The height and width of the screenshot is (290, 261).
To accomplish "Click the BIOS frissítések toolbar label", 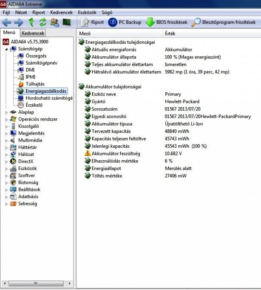I will 172,22.
